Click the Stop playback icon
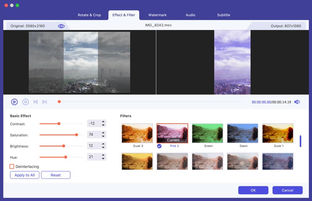The height and width of the screenshot is (201, 312). (x=25, y=102)
